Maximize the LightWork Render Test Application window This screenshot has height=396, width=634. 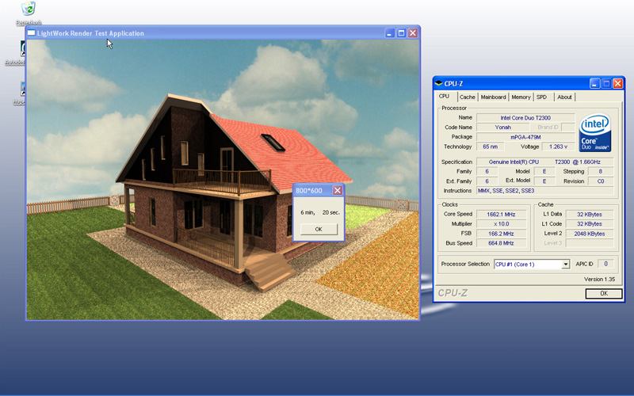(401, 33)
